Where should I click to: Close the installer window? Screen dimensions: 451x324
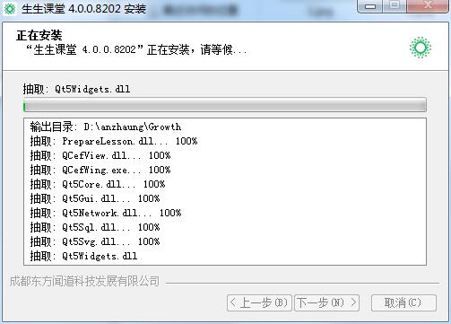pos(428,6)
